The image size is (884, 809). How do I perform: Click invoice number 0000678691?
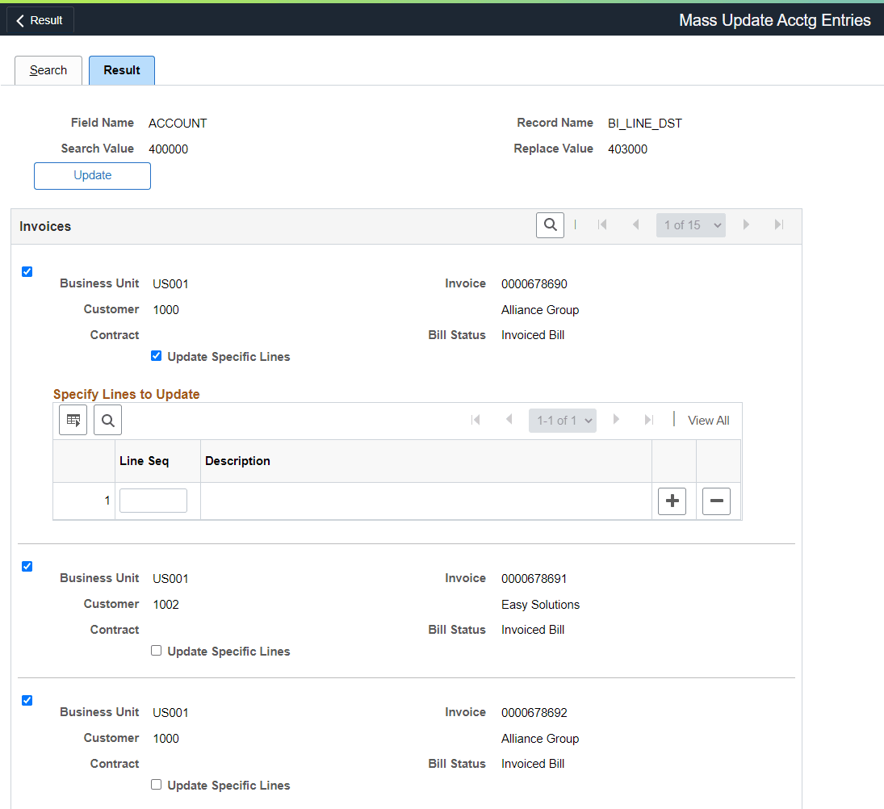[534, 579]
